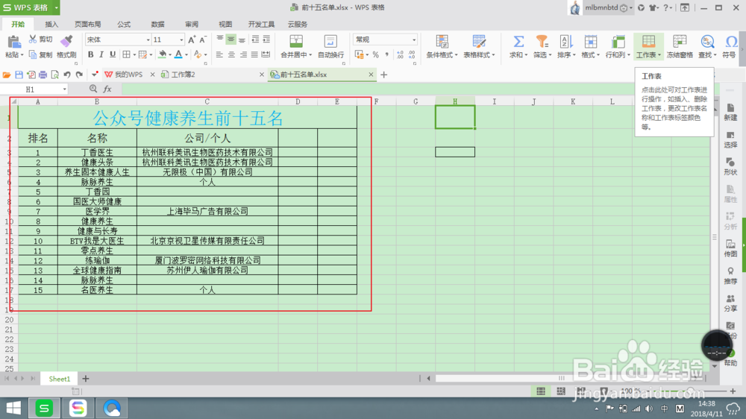The height and width of the screenshot is (419, 746).
Task: Toggle Underline formatting
Action: point(113,54)
